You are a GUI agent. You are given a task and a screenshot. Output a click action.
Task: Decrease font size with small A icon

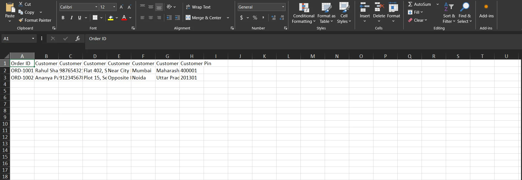[x=129, y=7]
